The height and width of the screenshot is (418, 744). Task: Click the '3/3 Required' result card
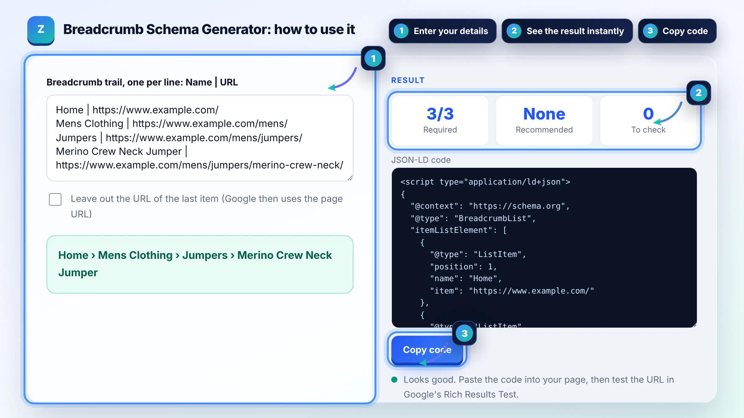pyautogui.click(x=440, y=121)
